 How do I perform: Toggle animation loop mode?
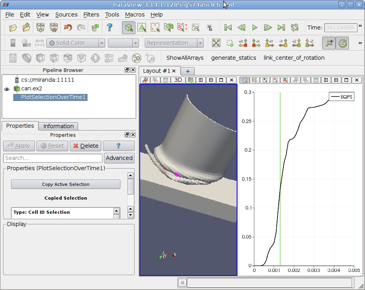click(x=295, y=28)
